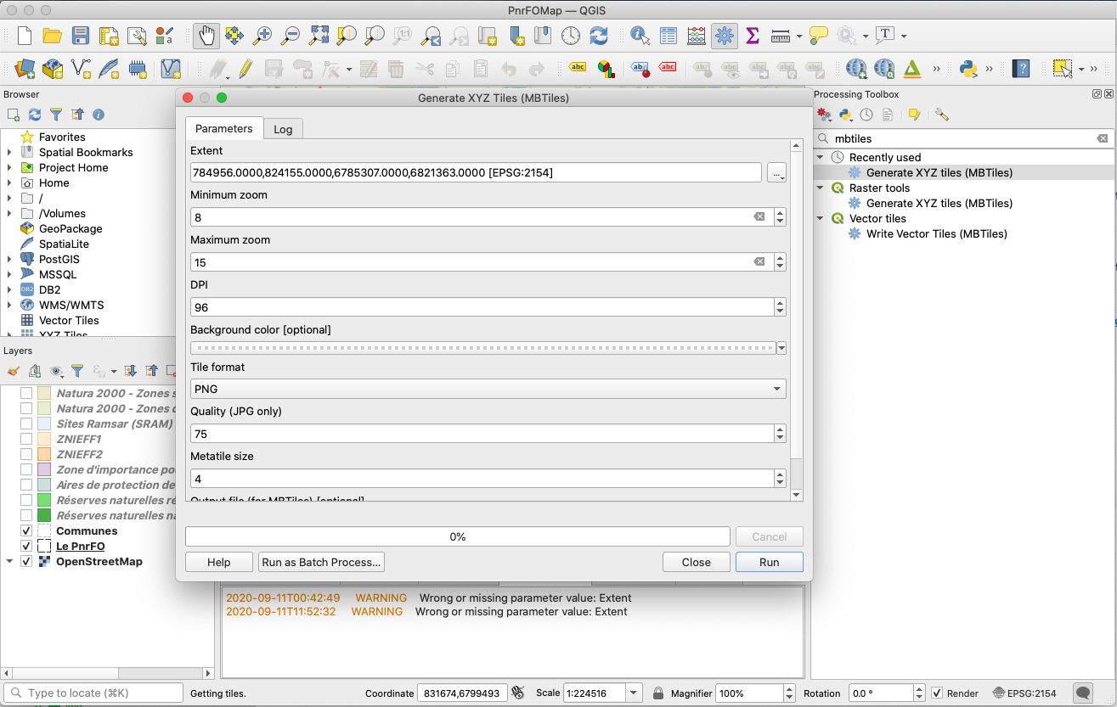
Task: Refresh the Browser panel
Action: coord(35,114)
